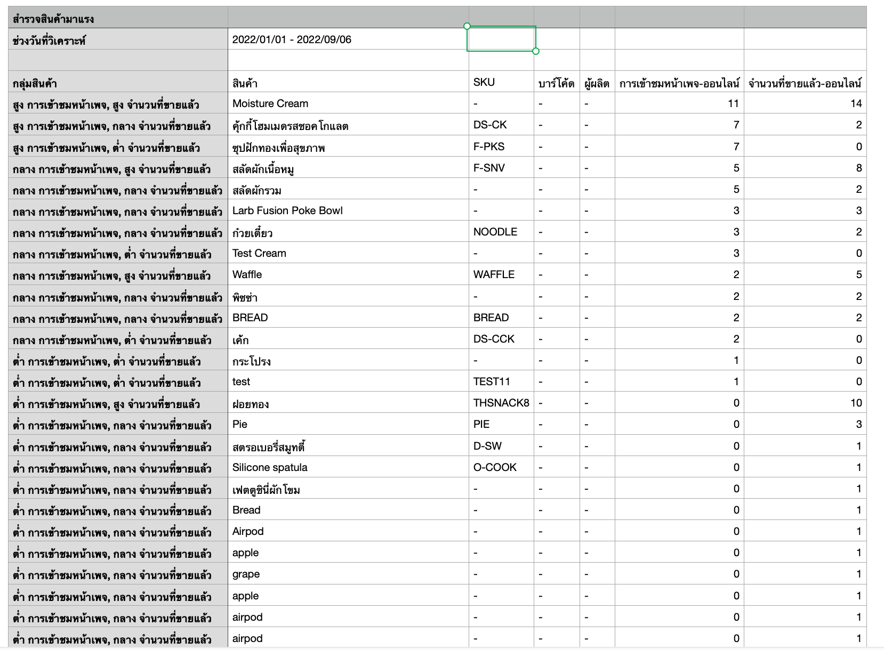Click the ซุปฝักทองเพื่อสุขภาพ product cell
The image size is (884, 650).
click(348, 147)
